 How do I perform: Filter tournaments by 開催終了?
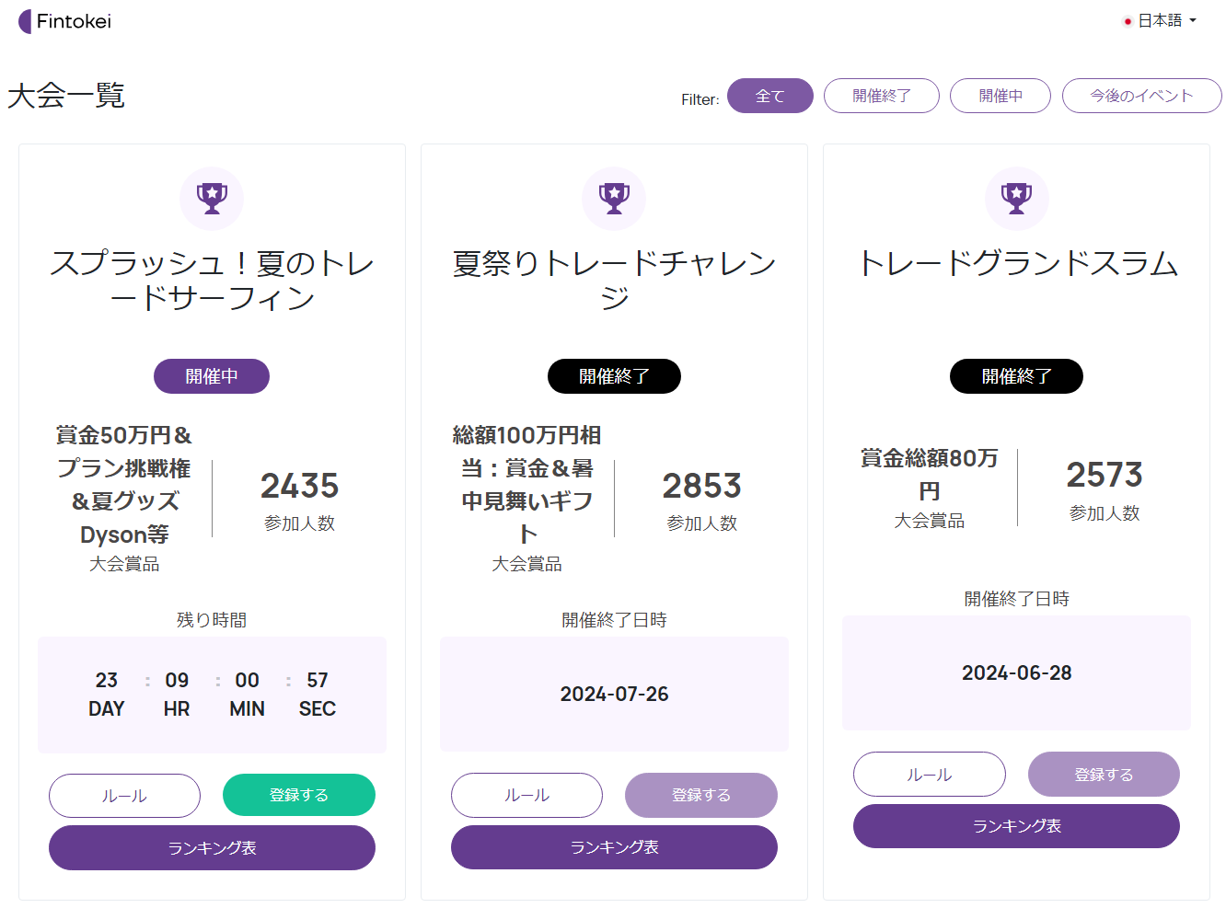[x=881, y=96]
